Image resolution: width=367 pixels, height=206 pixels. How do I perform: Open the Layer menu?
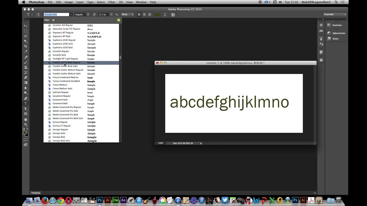tap(80, 2)
